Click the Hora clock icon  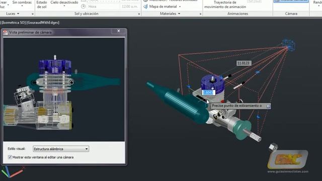pyautogui.click(x=83, y=7)
